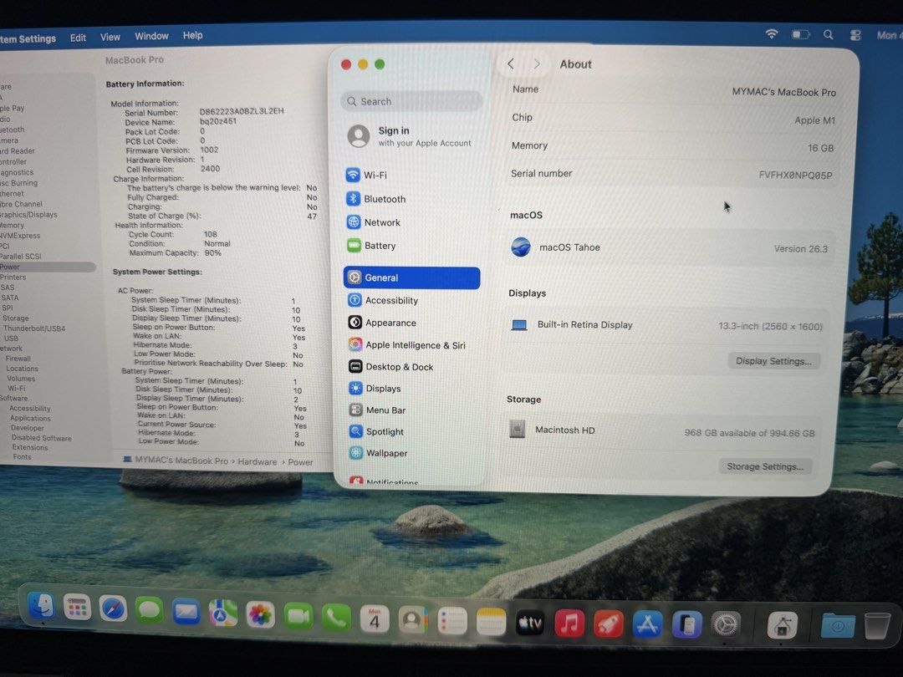
Task: Open the Edit menu
Action: (x=78, y=38)
